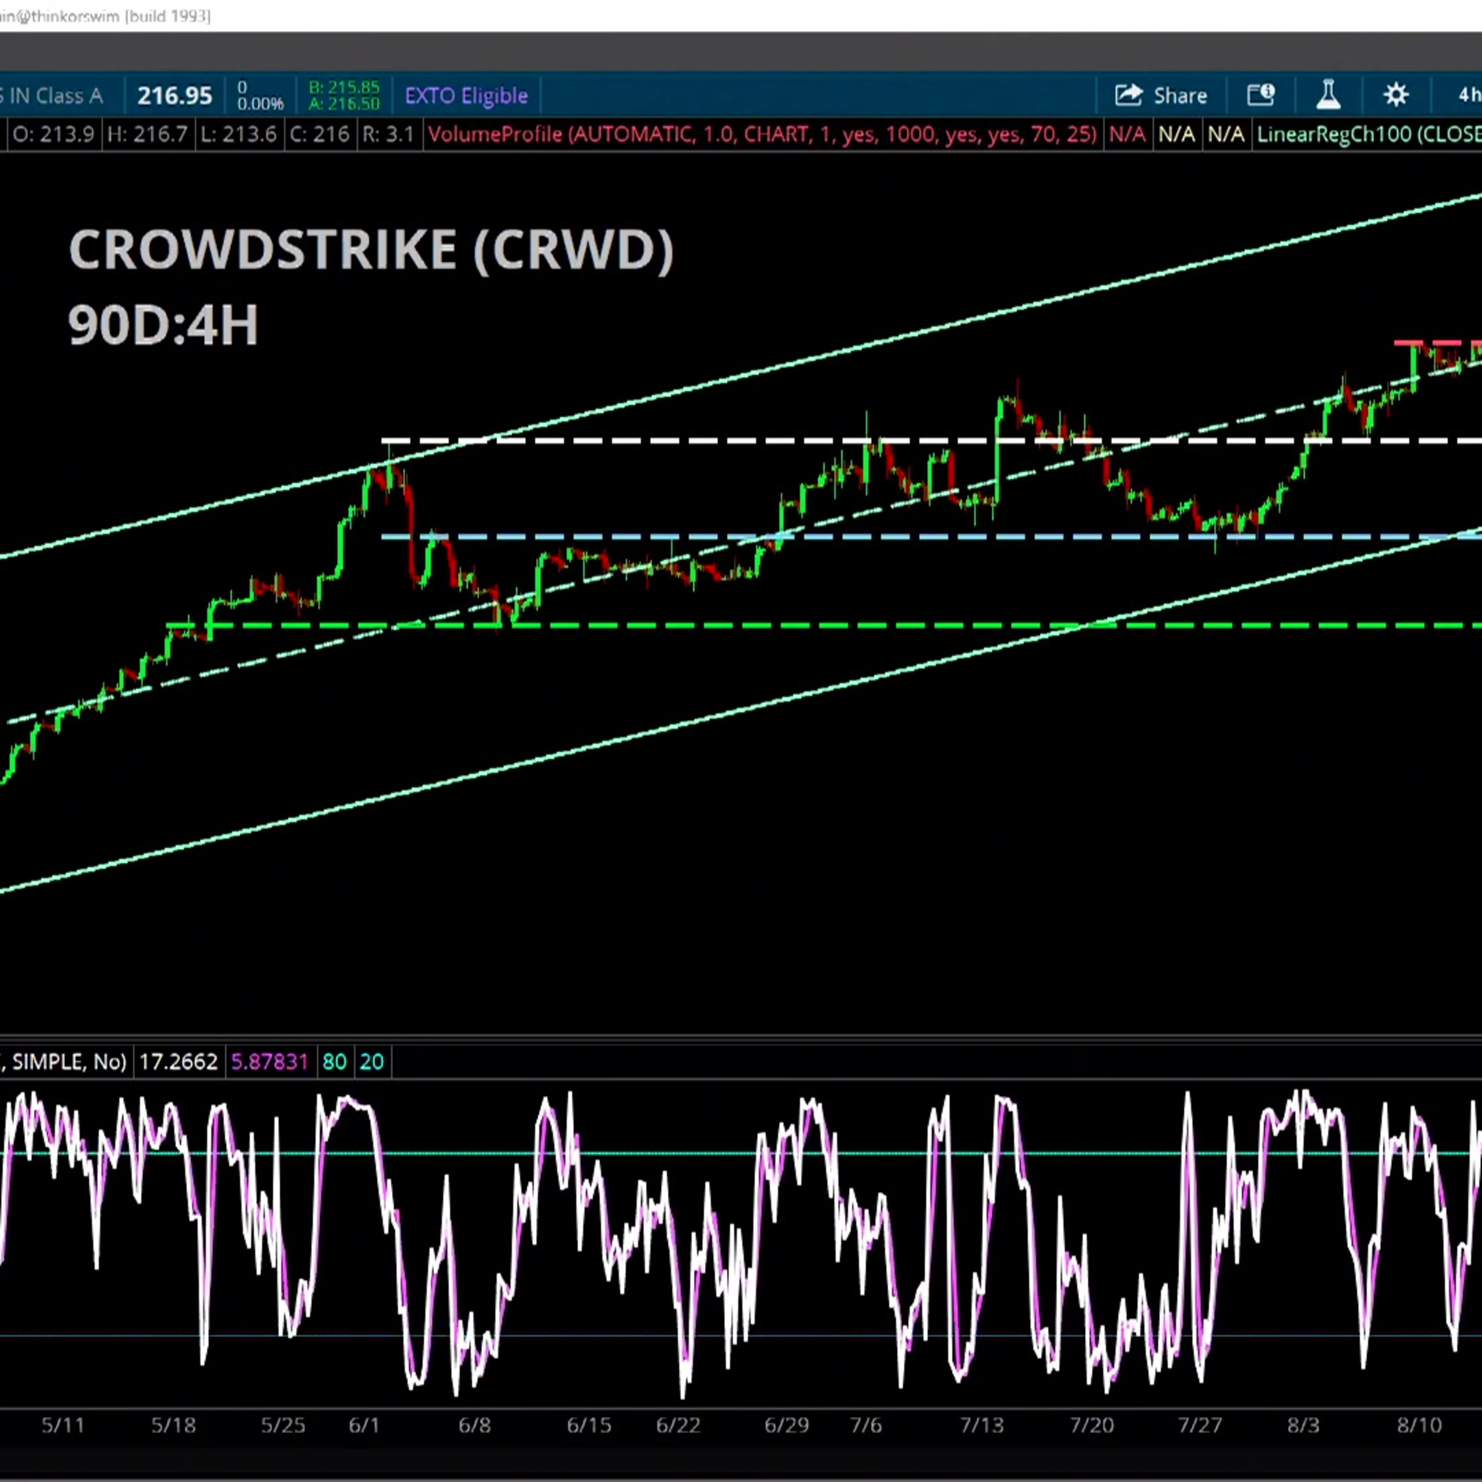Click the 7/20 date axis label
This screenshot has height=1482, width=1482.
(1092, 1425)
